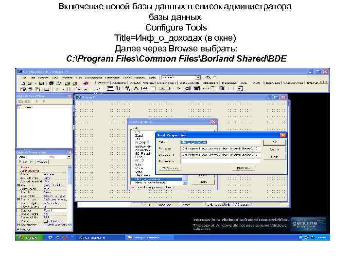
Task: Click the View Form toolbar icon
Action: coord(30,89)
